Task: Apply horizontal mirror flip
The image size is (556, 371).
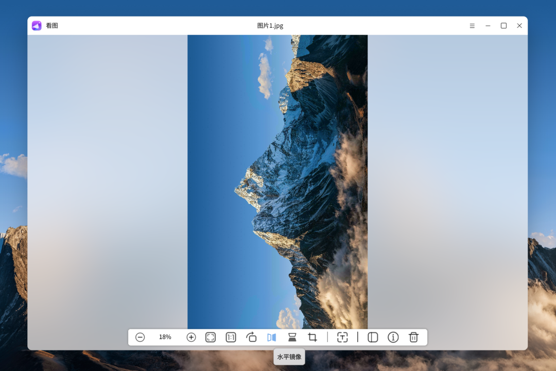Action: pos(272,338)
